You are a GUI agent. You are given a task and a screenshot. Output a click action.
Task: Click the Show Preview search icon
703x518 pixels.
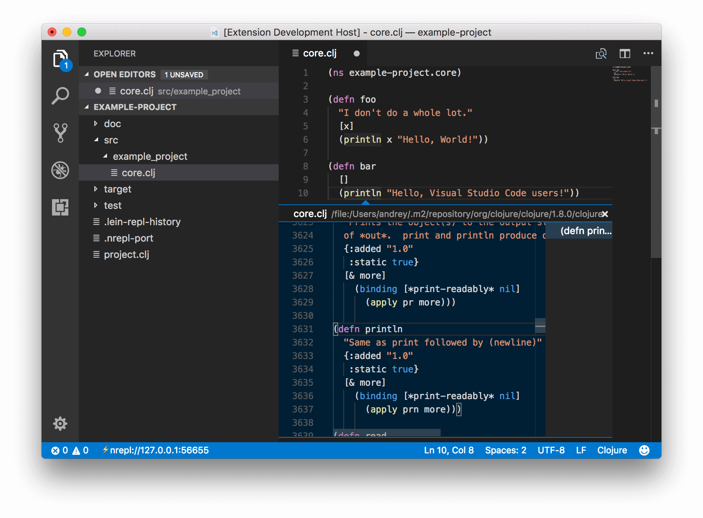click(601, 54)
